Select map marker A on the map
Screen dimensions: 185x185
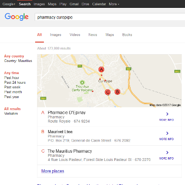click(x=101, y=69)
